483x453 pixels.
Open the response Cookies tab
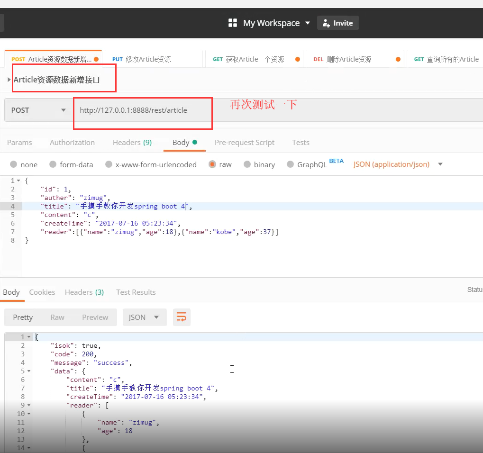tap(42, 292)
